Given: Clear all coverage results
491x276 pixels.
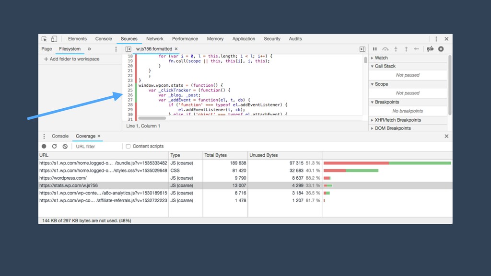Looking at the screenshot, I should pyautogui.click(x=65, y=146).
